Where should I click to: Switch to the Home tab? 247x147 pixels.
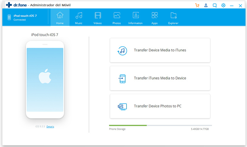pos(60,17)
